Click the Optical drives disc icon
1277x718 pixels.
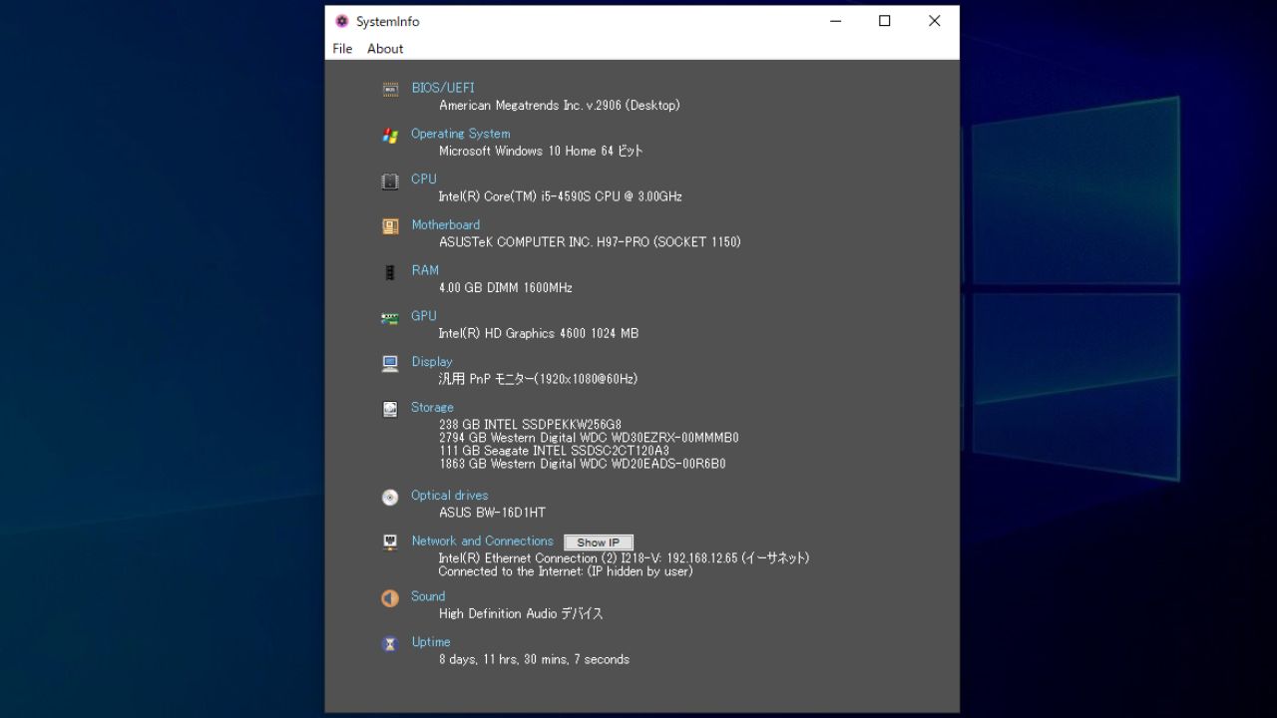pyautogui.click(x=390, y=497)
